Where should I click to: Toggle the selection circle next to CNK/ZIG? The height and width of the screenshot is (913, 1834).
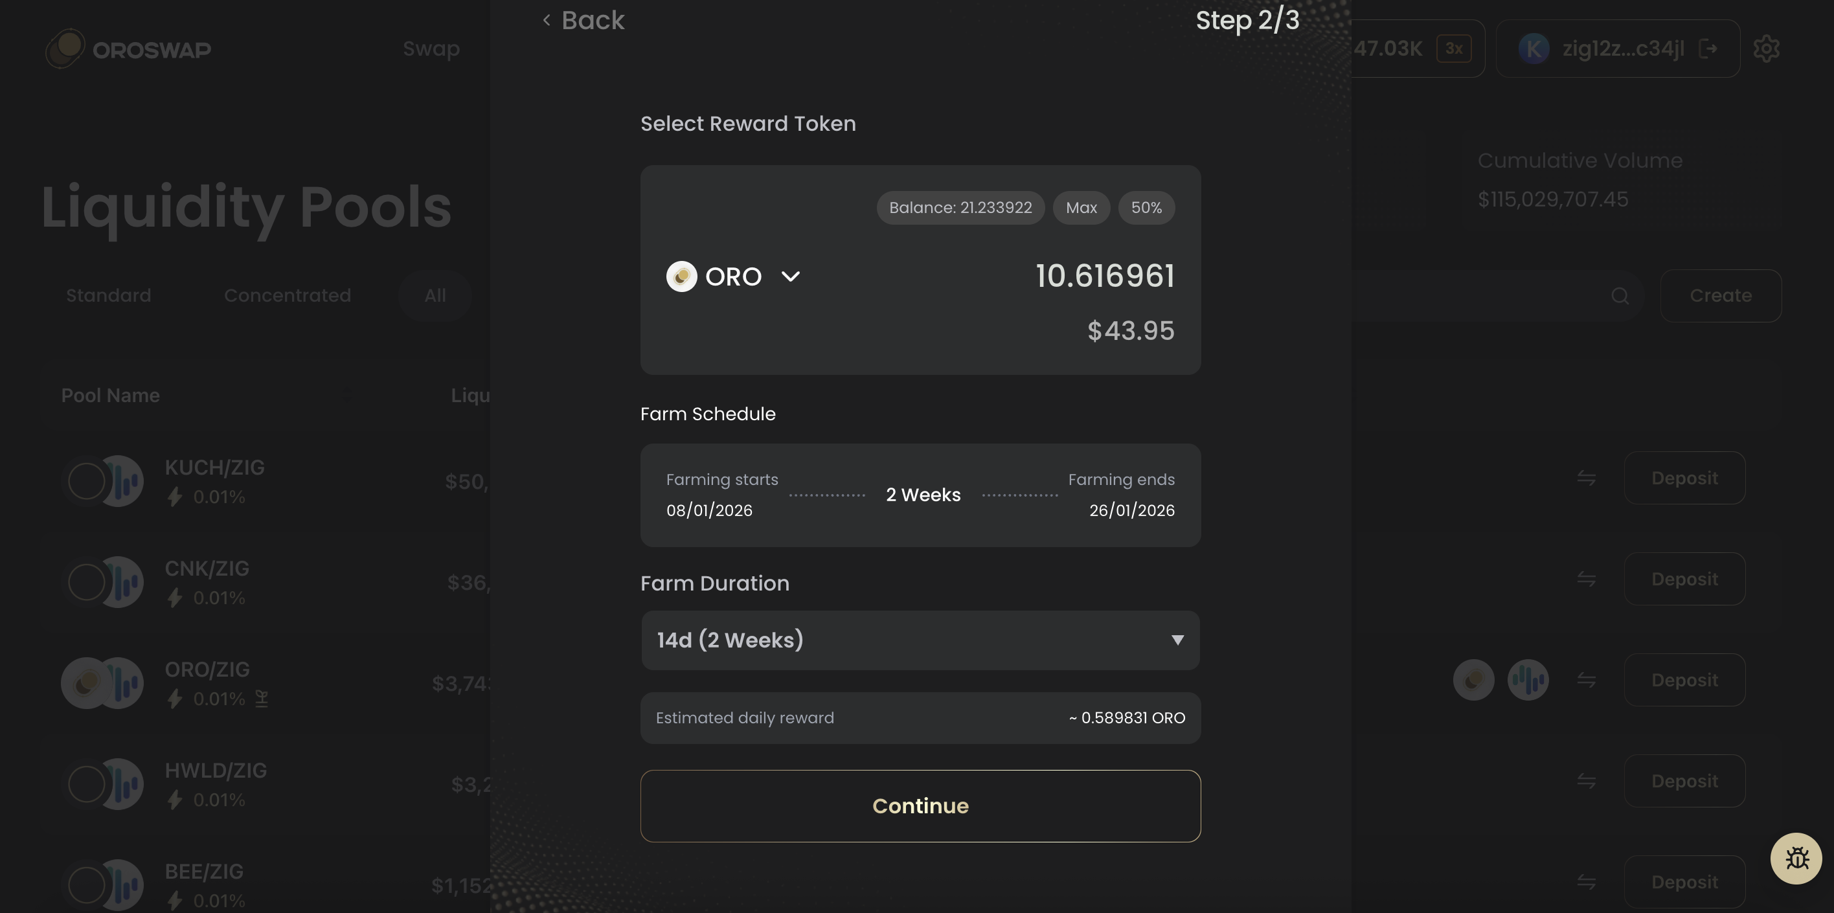pyautogui.click(x=86, y=581)
